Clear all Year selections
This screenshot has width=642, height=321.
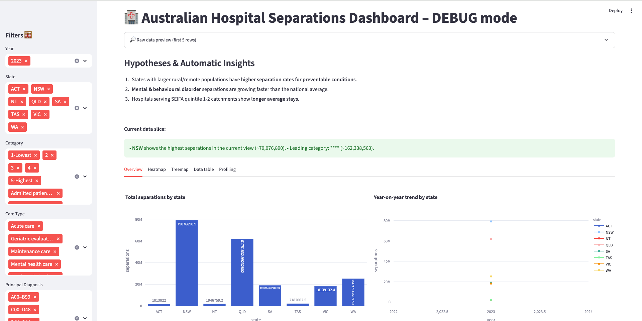[77, 61]
